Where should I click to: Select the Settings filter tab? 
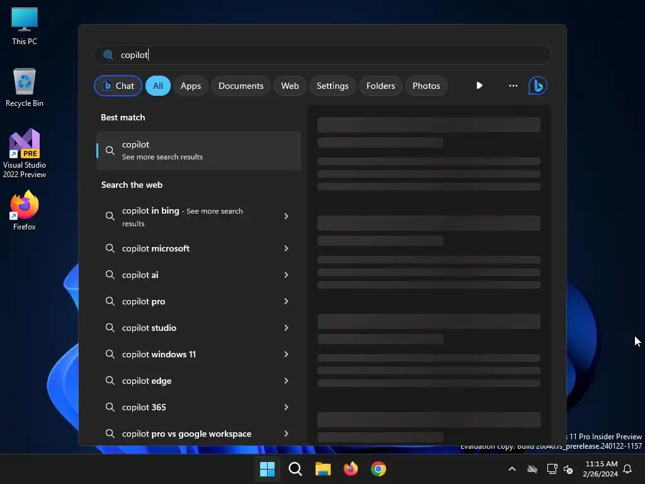point(333,86)
